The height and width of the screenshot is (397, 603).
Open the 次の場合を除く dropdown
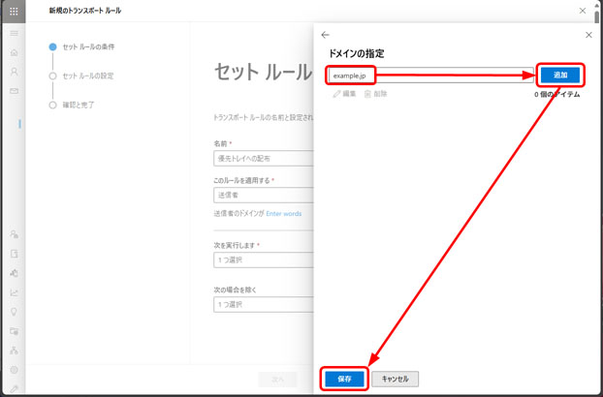[x=264, y=304]
